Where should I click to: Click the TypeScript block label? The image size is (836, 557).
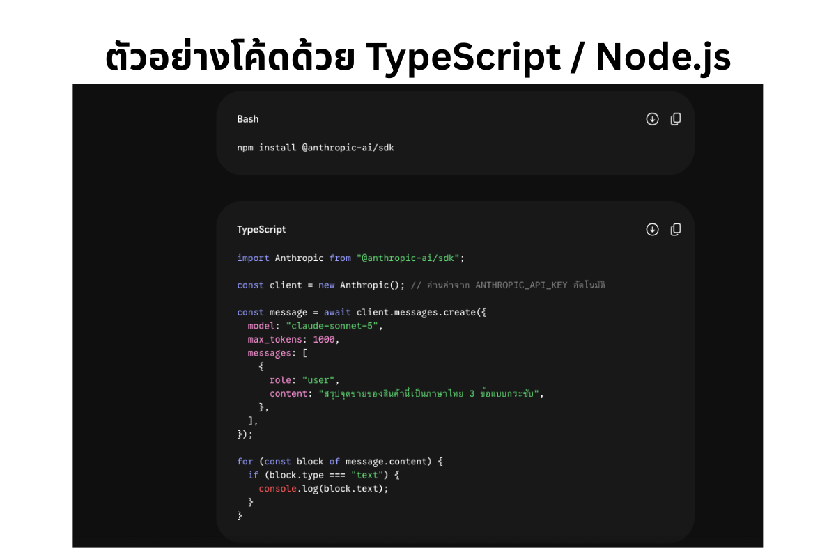(261, 230)
